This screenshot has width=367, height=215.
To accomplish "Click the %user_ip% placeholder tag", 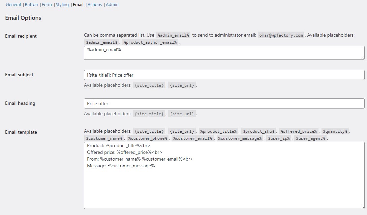I will tap(278, 138).
